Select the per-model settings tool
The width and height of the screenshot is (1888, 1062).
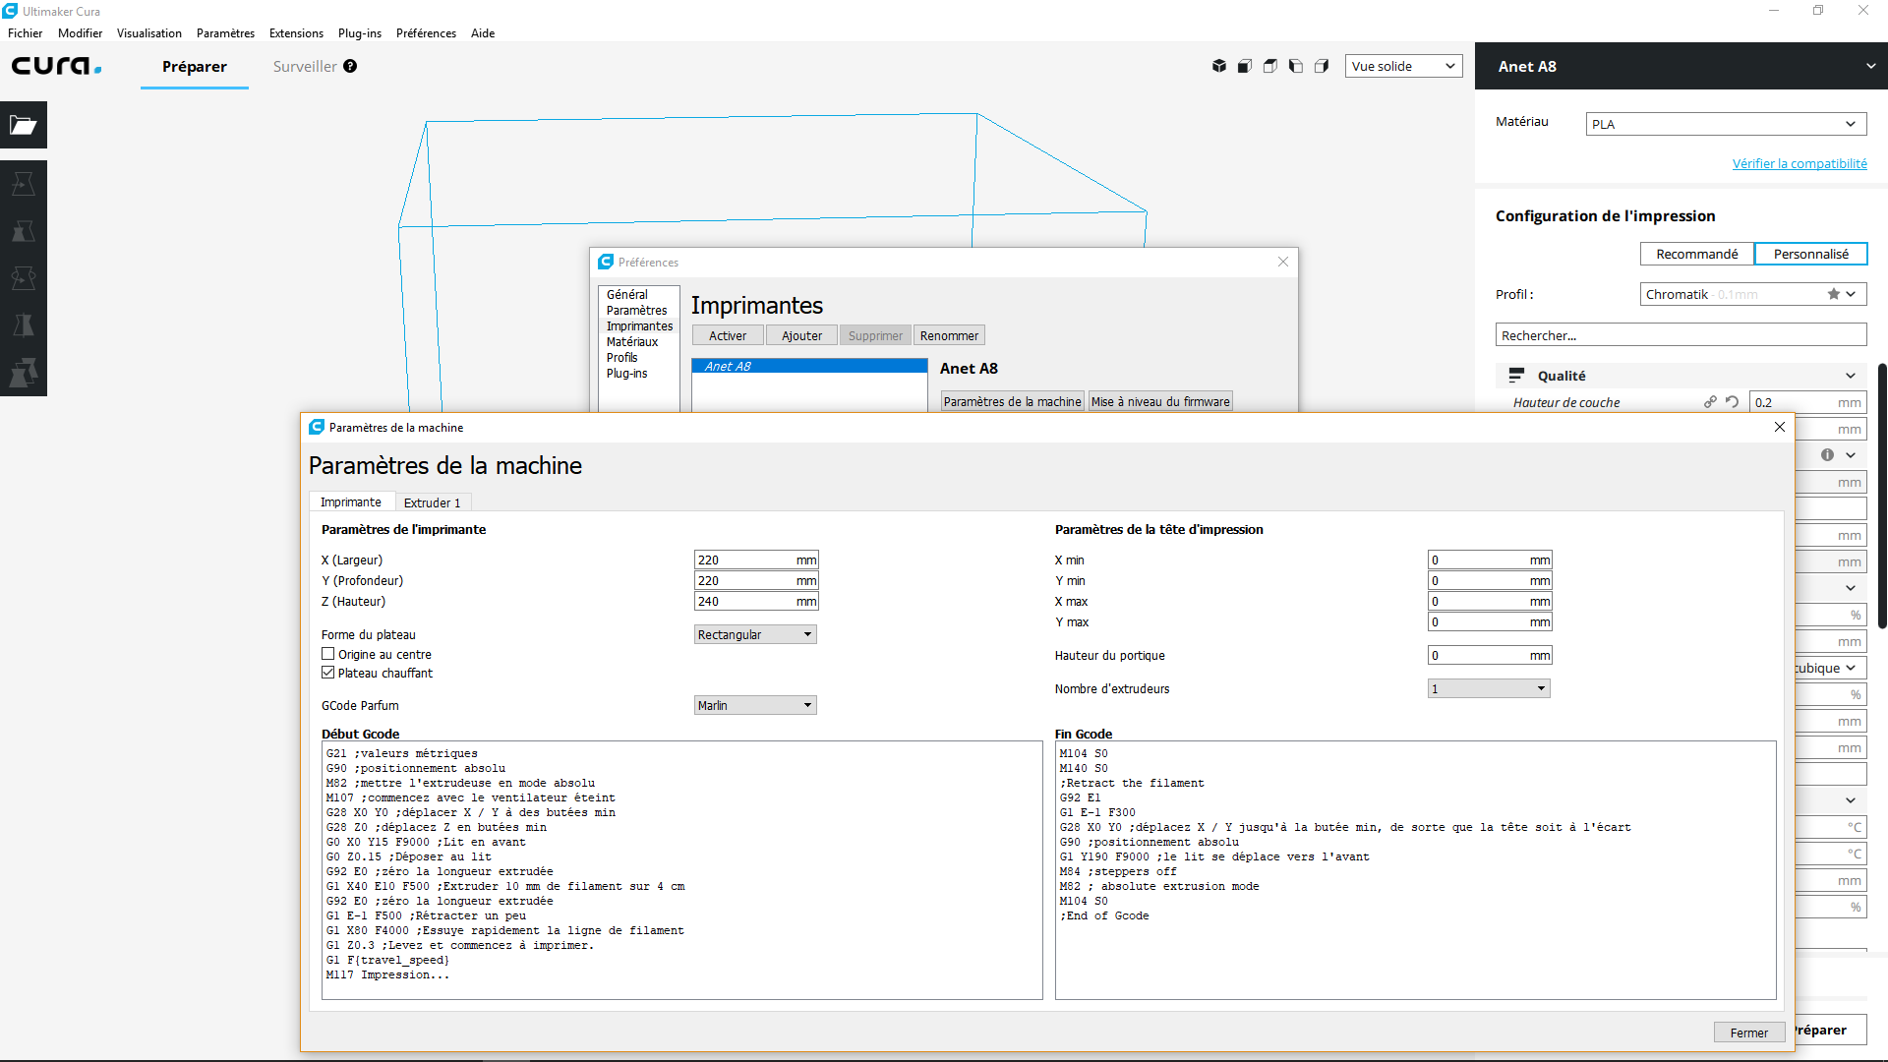tap(24, 373)
